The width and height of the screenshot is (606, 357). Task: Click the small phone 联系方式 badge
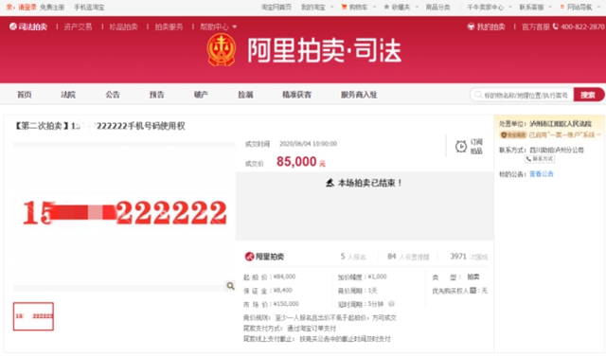tap(540, 159)
